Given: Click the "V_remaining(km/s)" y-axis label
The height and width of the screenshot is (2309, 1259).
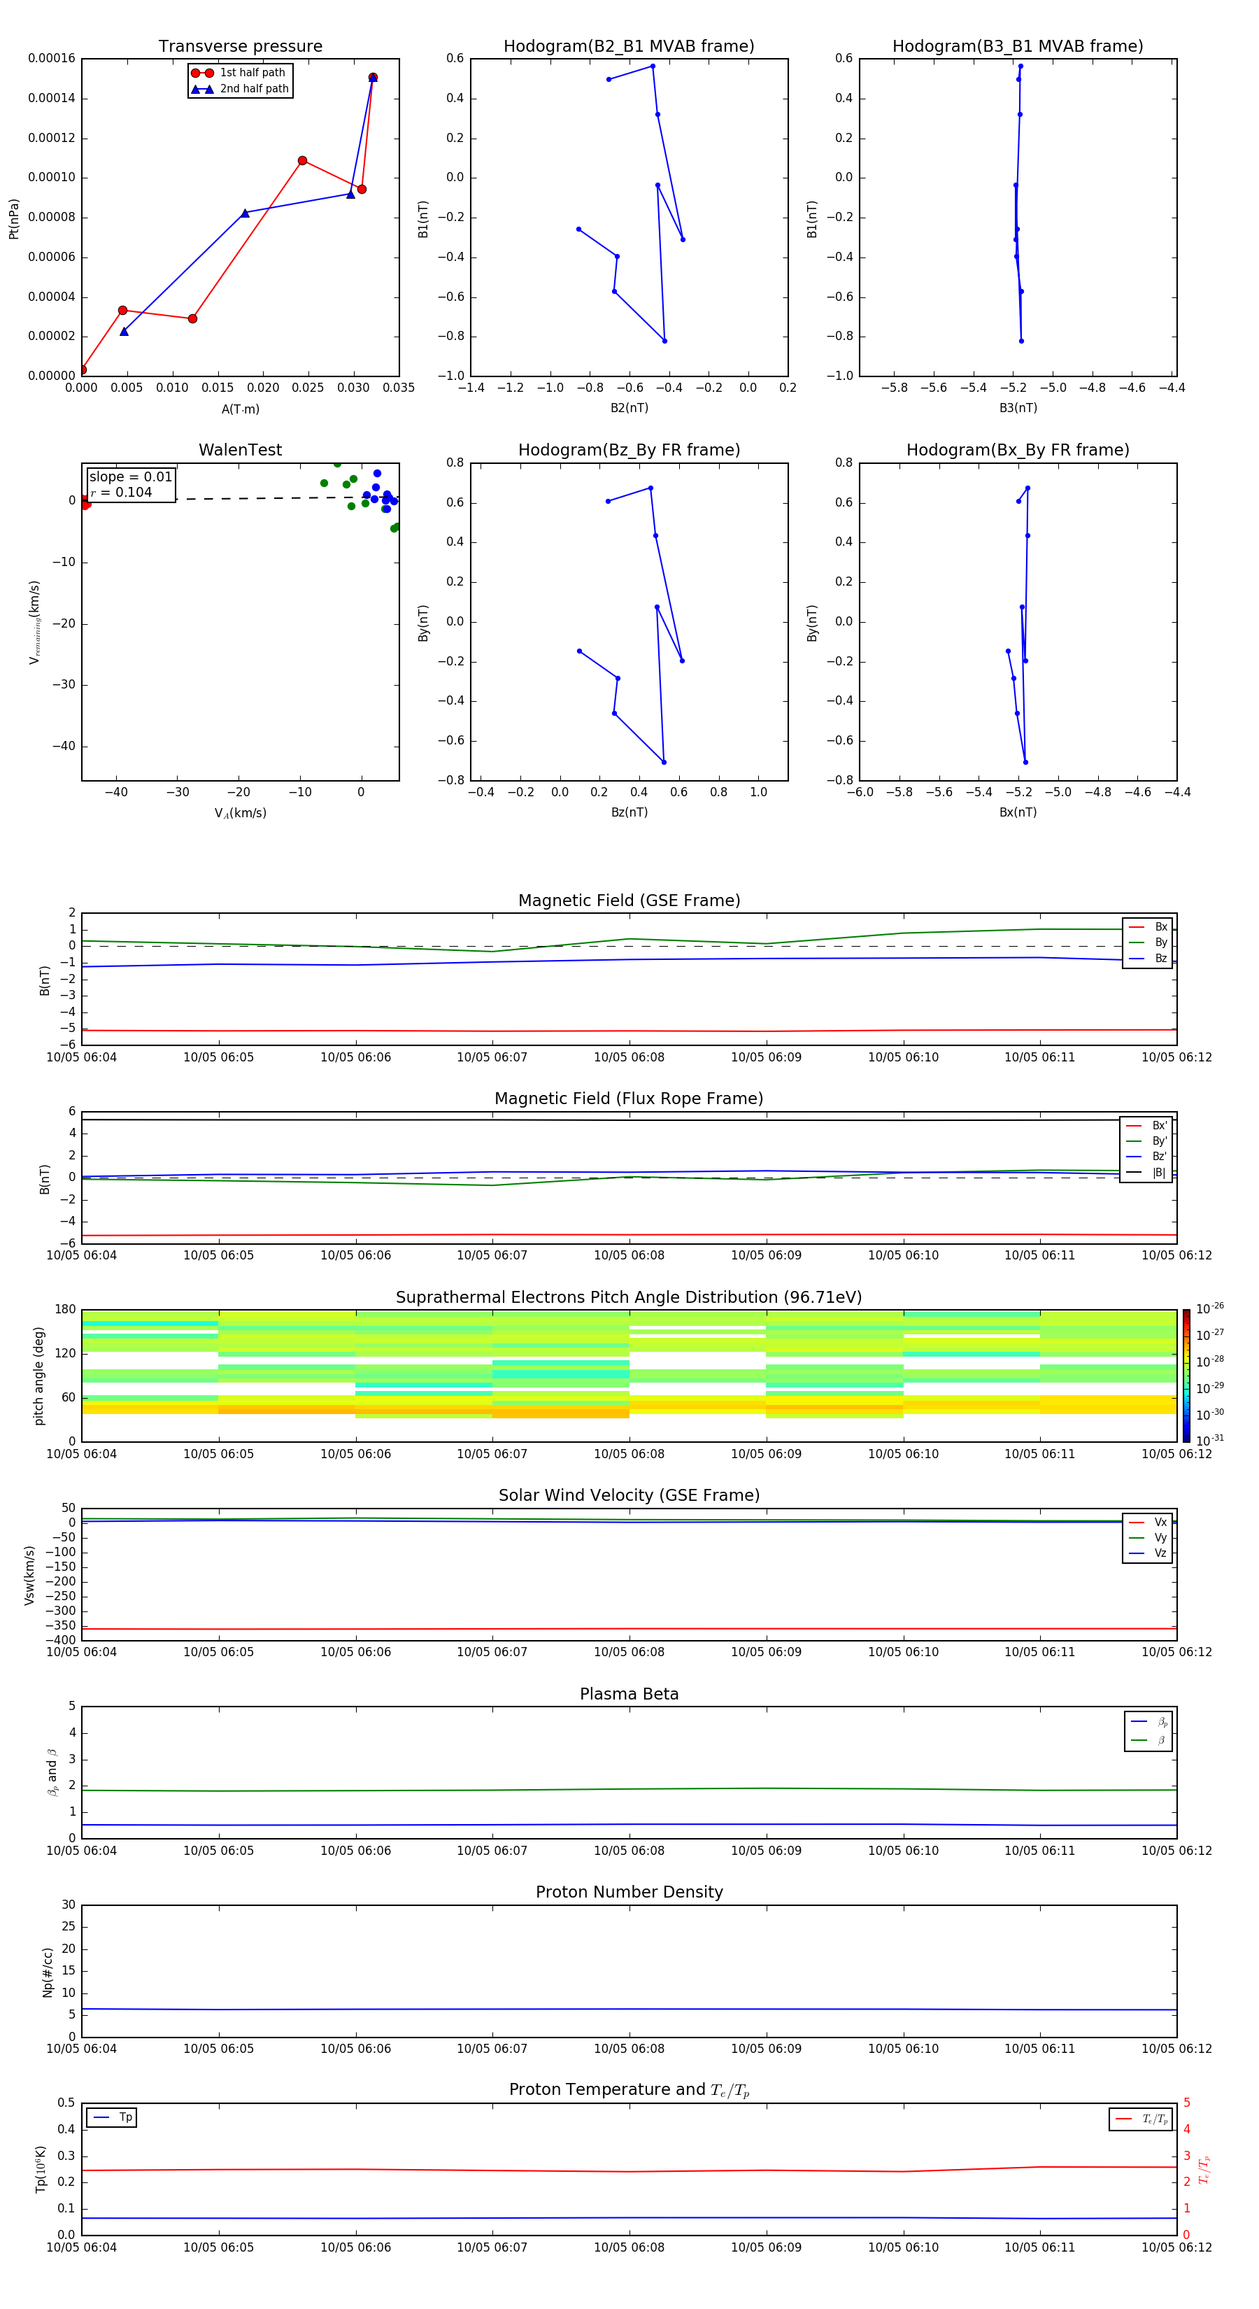Looking at the screenshot, I should tap(35, 622).
